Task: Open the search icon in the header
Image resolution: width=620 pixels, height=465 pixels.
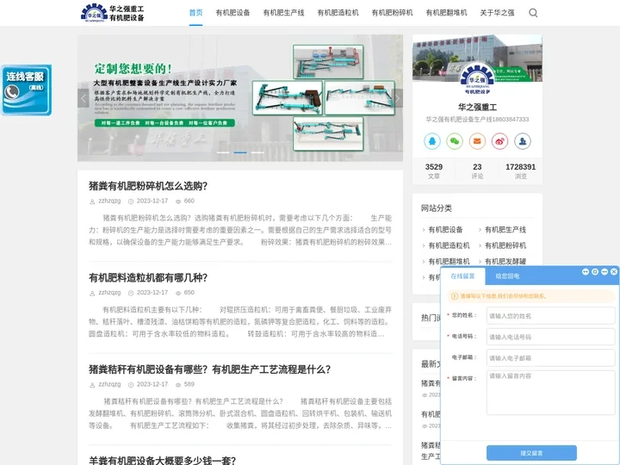Action: click(x=533, y=13)
